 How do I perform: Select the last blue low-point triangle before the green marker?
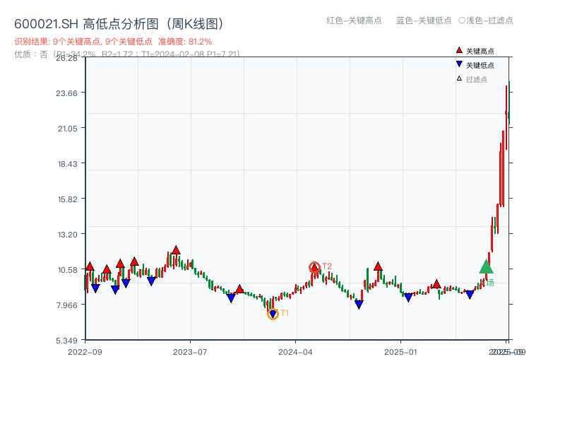tap(470, 295)
